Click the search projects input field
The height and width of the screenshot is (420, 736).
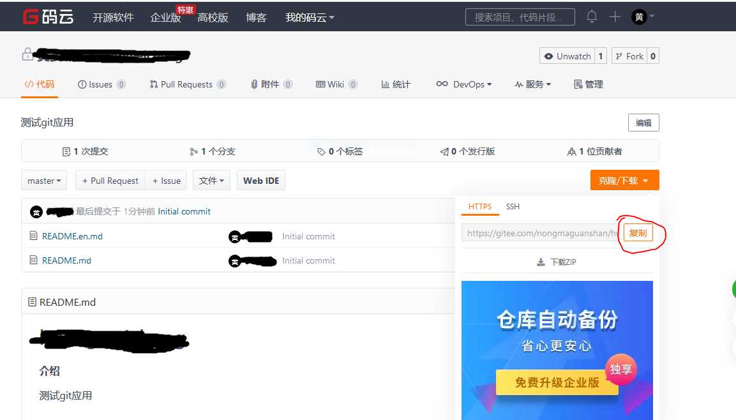click(x=520, y=17)
